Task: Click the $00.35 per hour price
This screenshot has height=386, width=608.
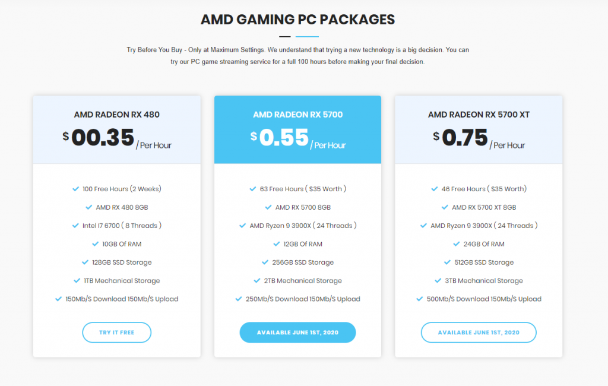Action: (x=117, y=138)
